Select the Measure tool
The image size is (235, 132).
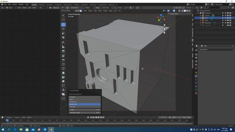[63, 47]
